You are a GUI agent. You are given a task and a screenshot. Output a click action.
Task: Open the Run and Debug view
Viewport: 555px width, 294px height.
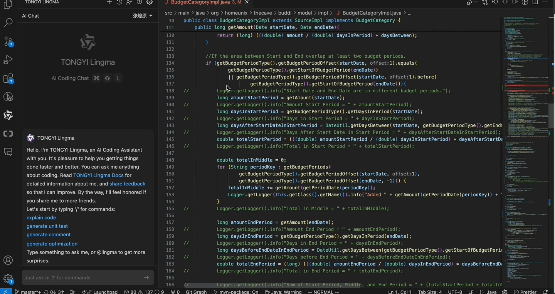(x=8, y=60)
